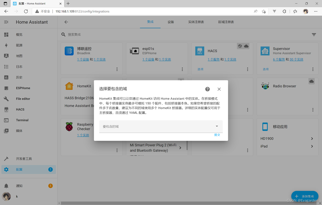
Task: Open the 博联遥控 card overflow menu
Action: point(117,69)
